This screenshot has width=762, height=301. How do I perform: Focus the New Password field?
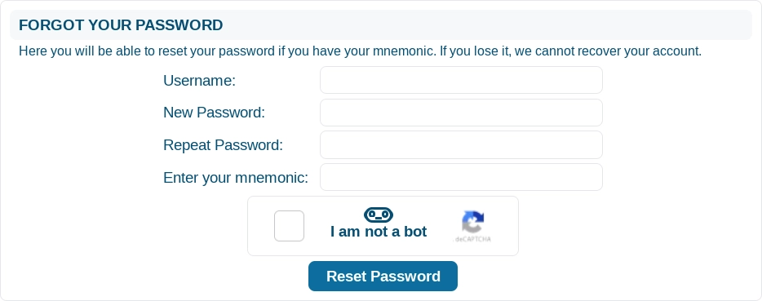[461, 113]
